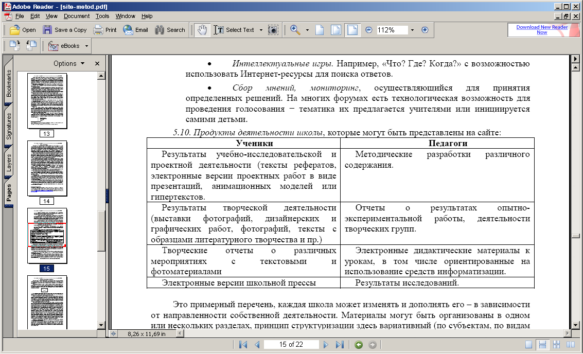The width and height of the screenshot is (583, 354).
Task: Select page 15 thumbnail
Action: coord(47,236)
